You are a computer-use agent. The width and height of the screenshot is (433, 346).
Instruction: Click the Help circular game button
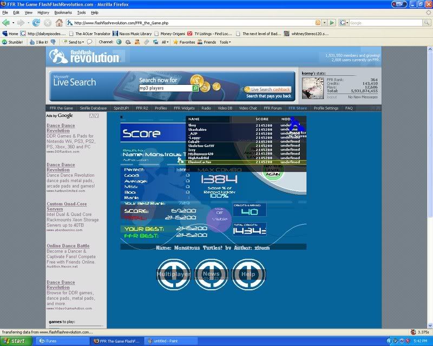[248, 274]
